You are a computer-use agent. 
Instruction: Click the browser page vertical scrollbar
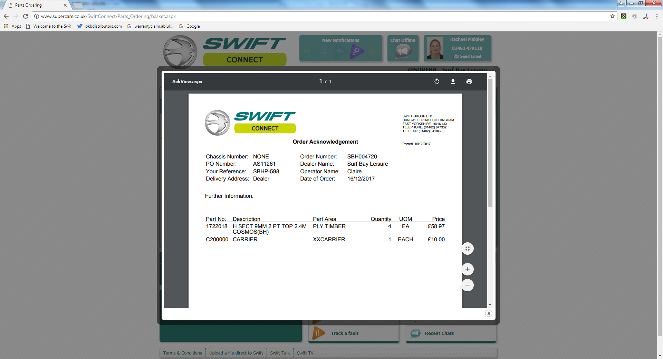point(660,186)
